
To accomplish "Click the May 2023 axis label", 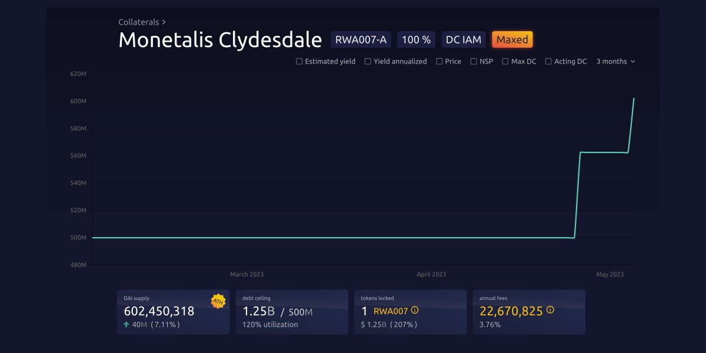I will tap(610, 274).
